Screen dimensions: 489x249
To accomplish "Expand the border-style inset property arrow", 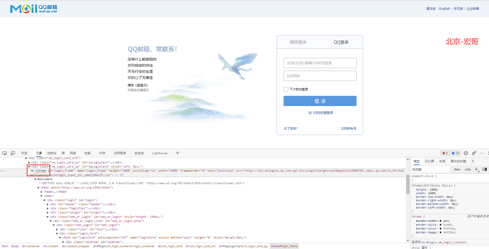I will click(440, 225).
